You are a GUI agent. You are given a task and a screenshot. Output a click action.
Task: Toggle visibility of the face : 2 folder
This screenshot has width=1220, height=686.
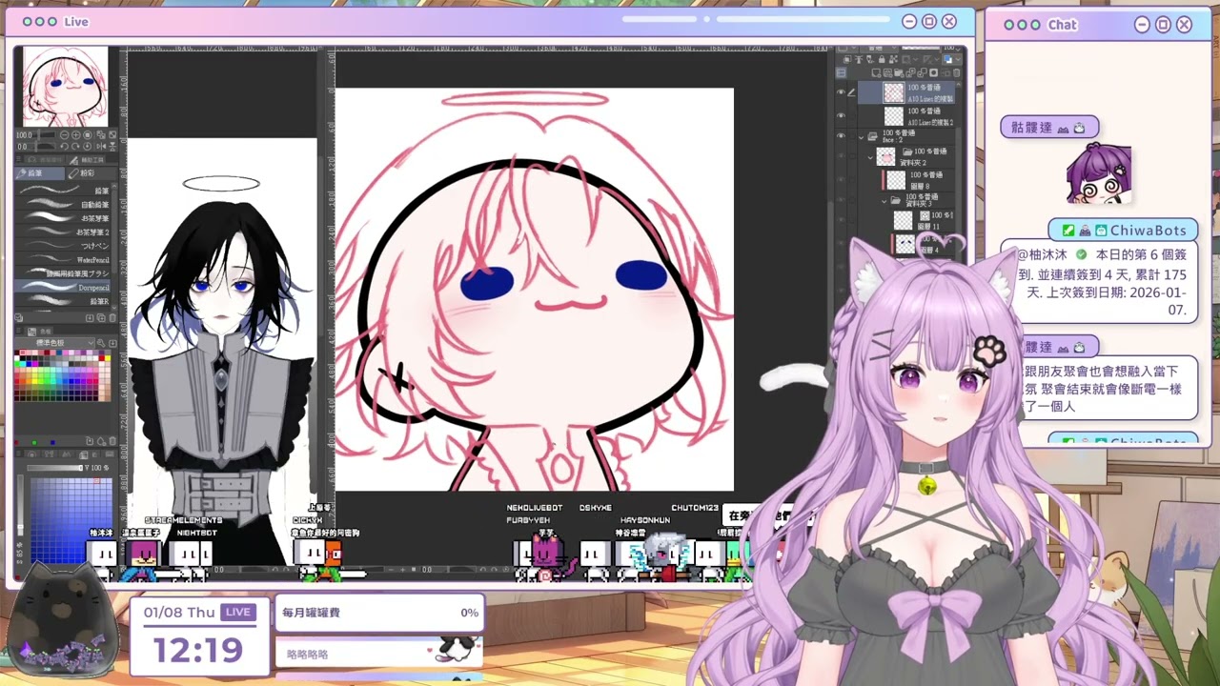pos(841,135)
